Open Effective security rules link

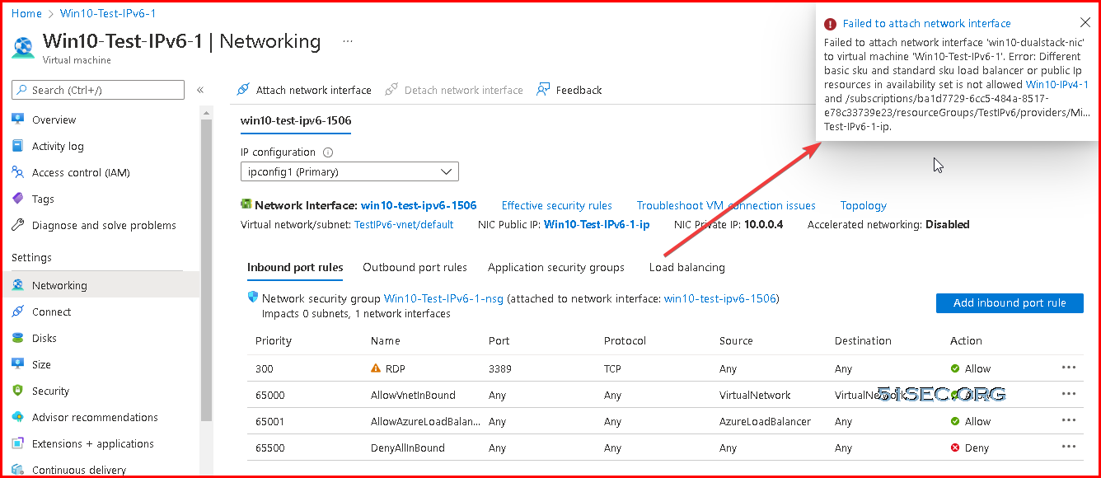pyautogui.click(x=557, y=205)
